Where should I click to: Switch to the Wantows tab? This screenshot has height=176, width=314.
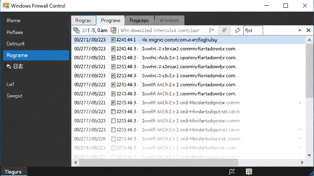pos(169,20)
